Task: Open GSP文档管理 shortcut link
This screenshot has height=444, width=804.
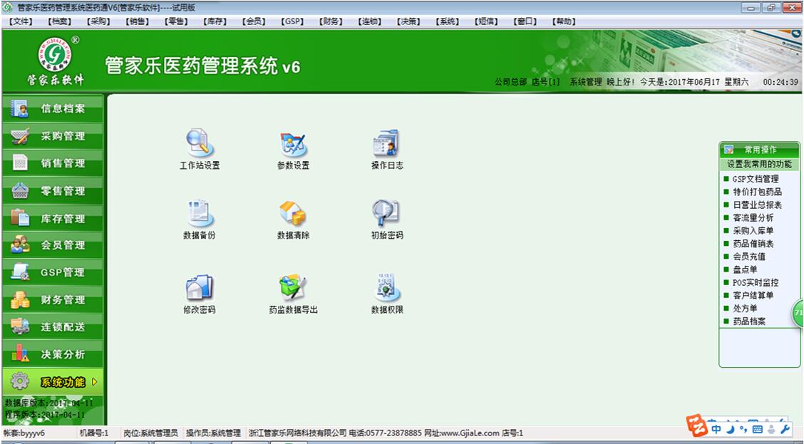Action: [756, 179]
